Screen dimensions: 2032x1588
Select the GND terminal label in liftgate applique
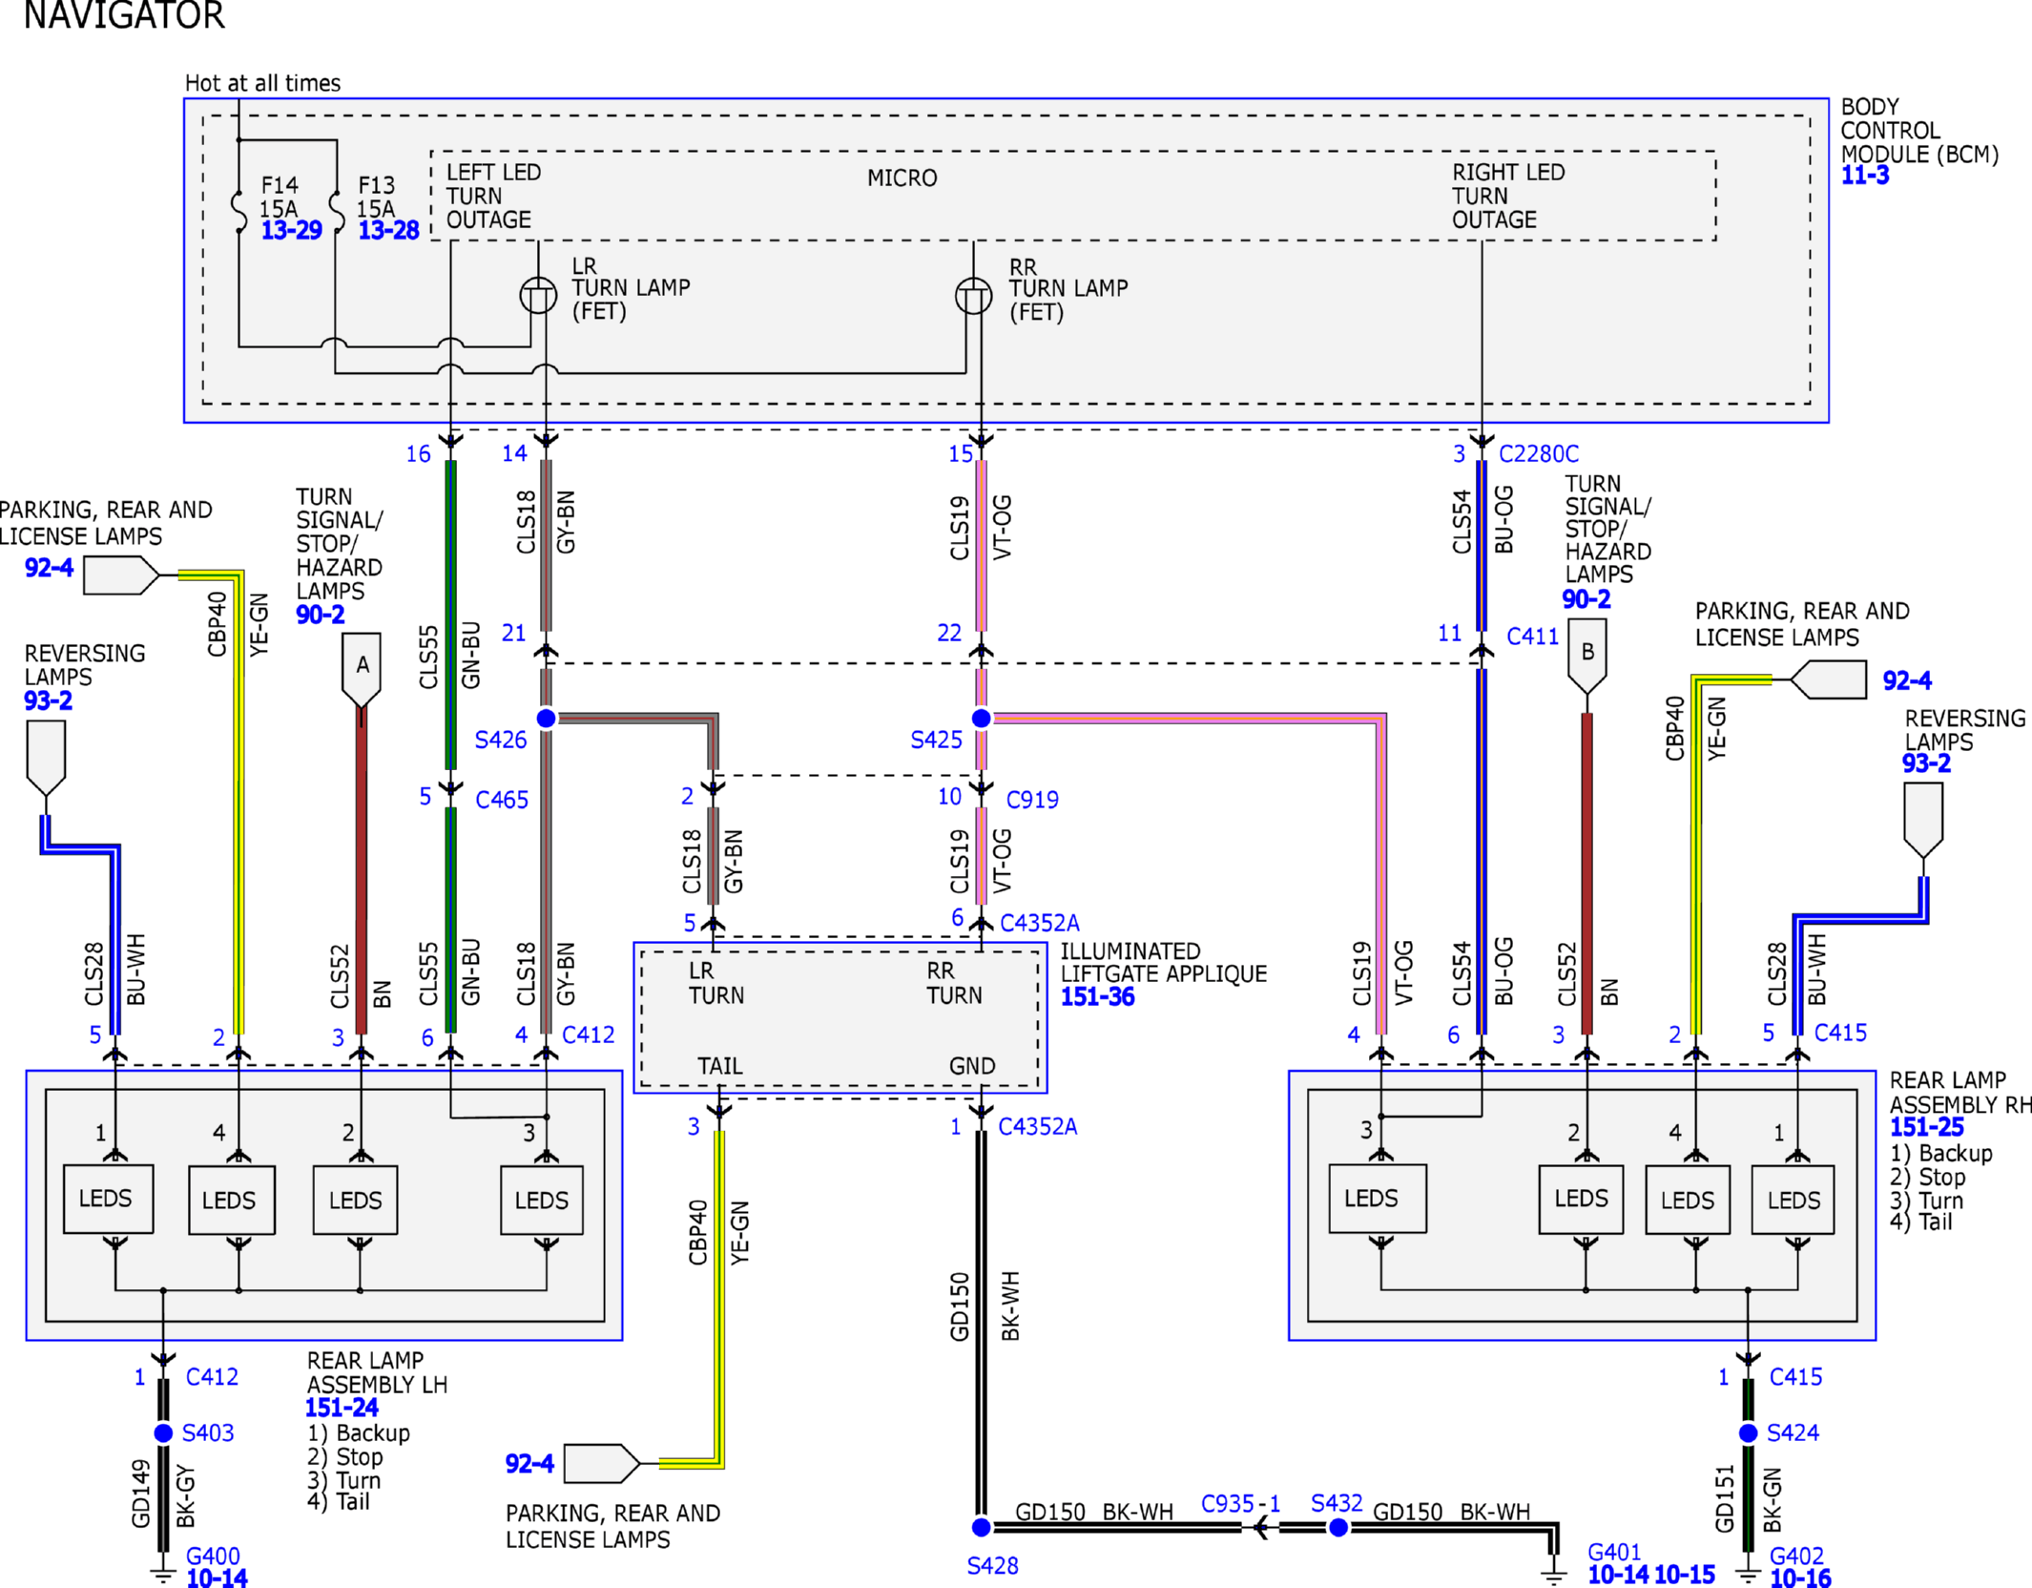coord(972,1066)
